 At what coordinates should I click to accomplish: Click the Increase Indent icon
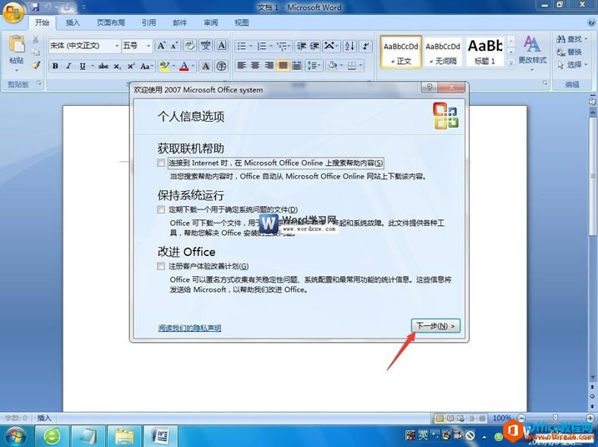pyautogui.click(x=314, y=46)
